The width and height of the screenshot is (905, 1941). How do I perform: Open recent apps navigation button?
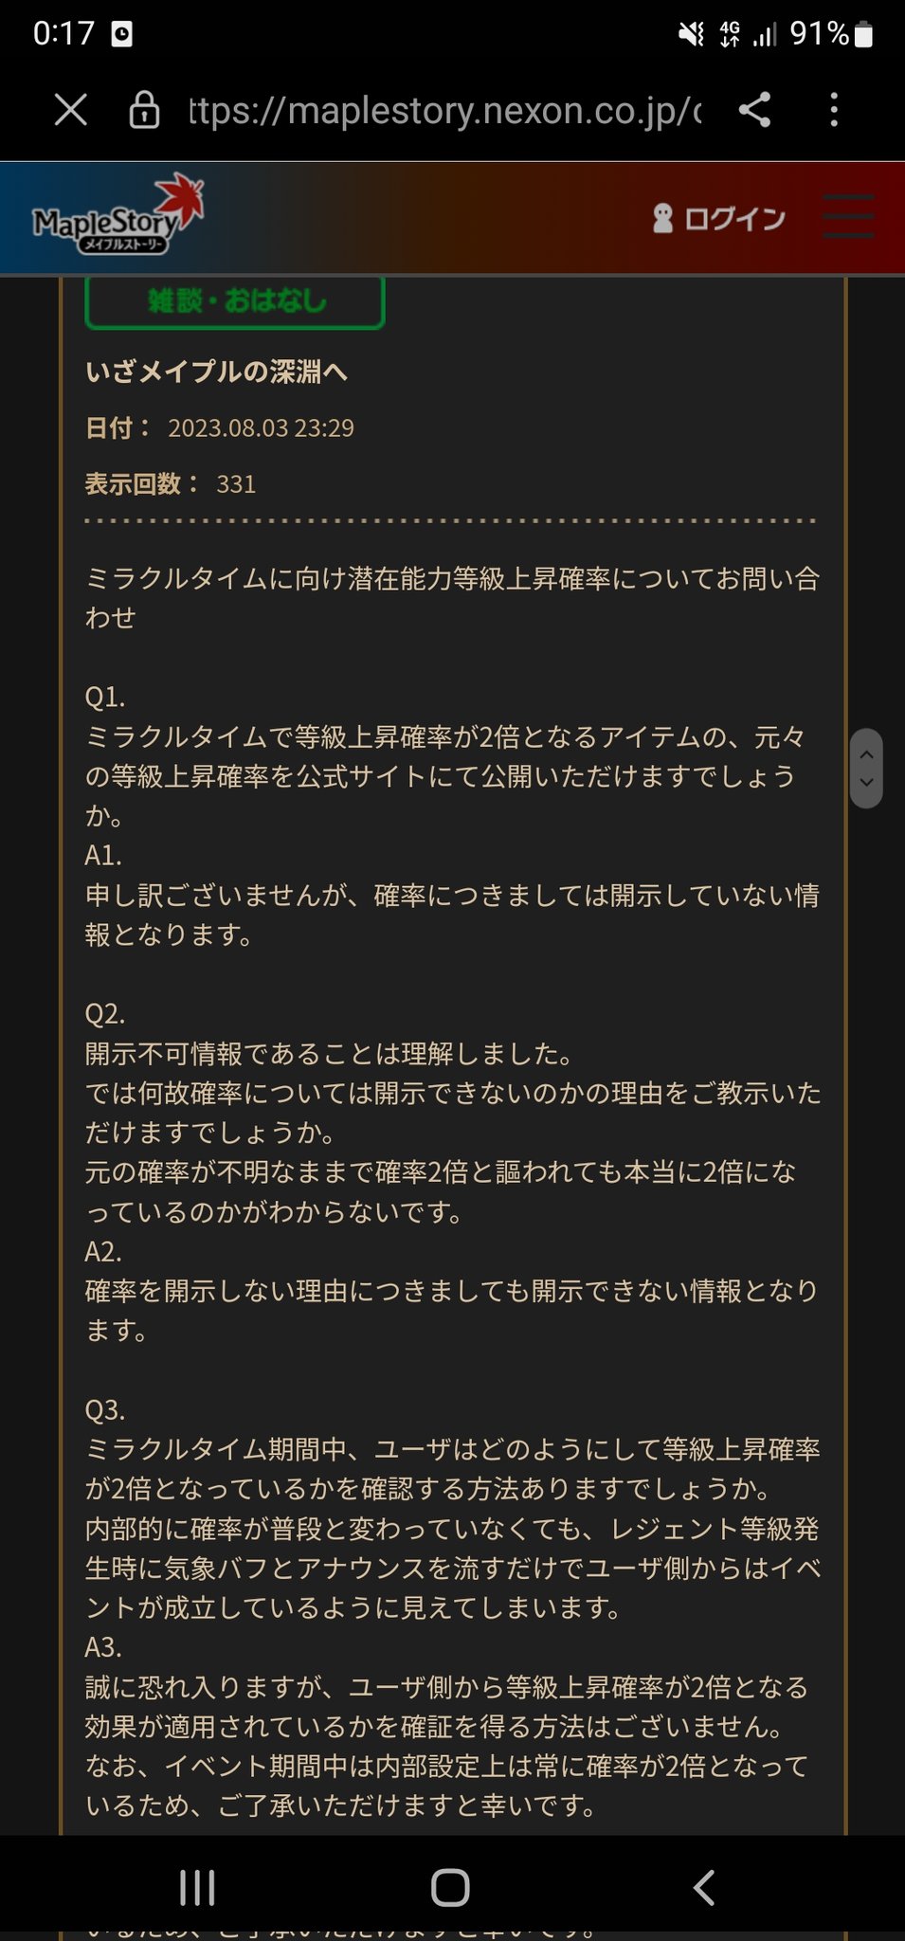click(x=197, y=1888)
